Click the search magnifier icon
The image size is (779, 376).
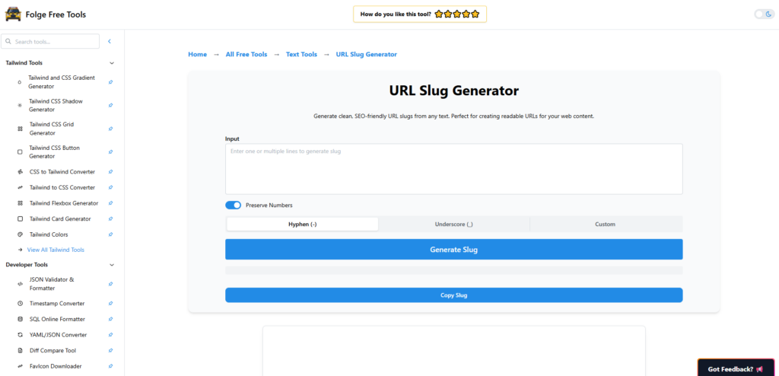point(8,42)
